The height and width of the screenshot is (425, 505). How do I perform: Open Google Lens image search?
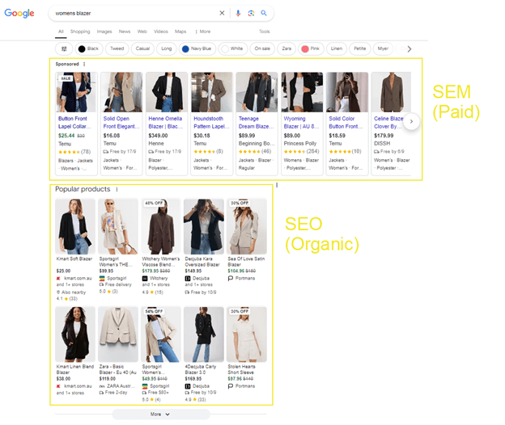[x=251, y=13]
